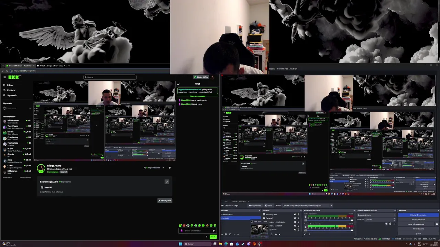Open the diegod91 Instagram link
This screenshot has width=440, height=247.
tap(46, 187)
